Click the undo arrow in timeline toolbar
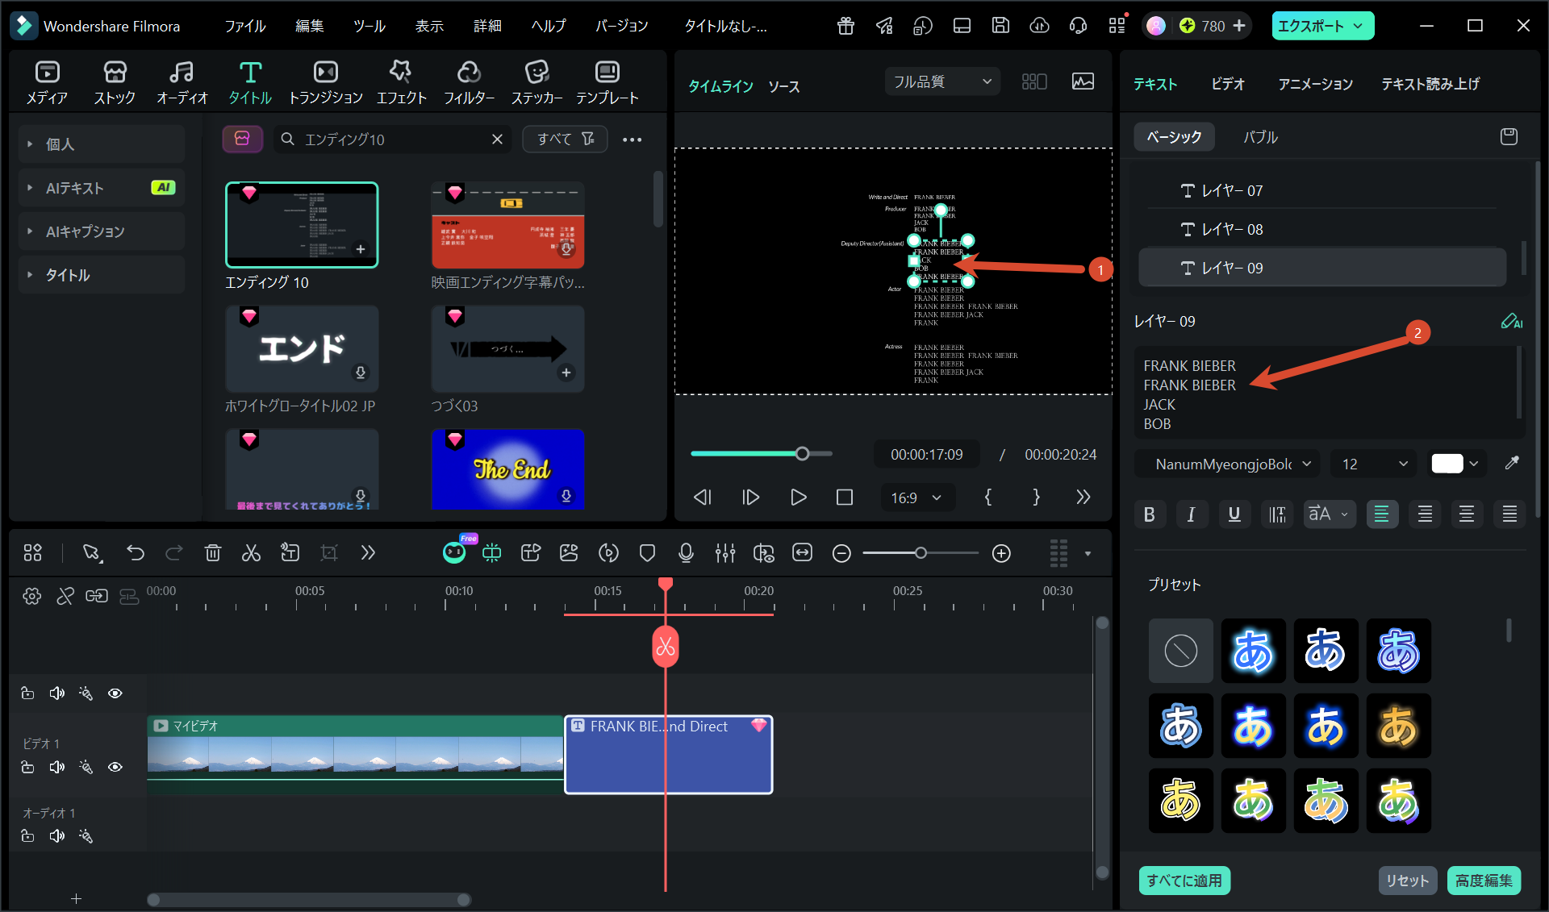Screen dimensions: 1549x912 (x=136, y=553)
